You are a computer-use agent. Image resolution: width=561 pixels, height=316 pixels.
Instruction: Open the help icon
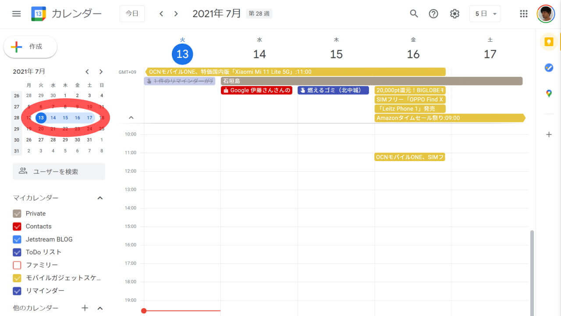point(433,14)
